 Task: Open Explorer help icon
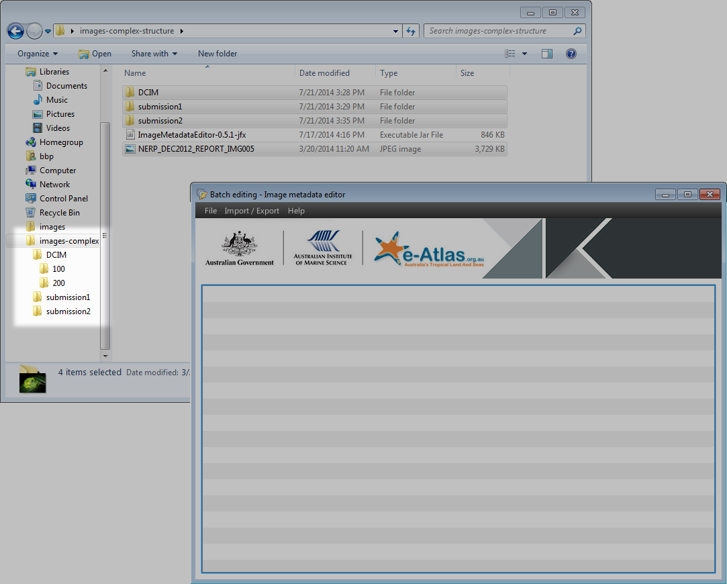571,54
